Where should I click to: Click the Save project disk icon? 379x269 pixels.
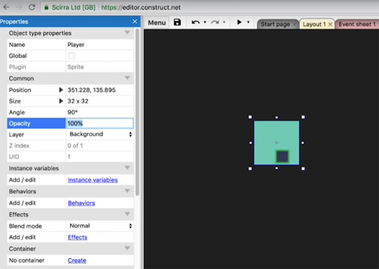pos(177,22)
